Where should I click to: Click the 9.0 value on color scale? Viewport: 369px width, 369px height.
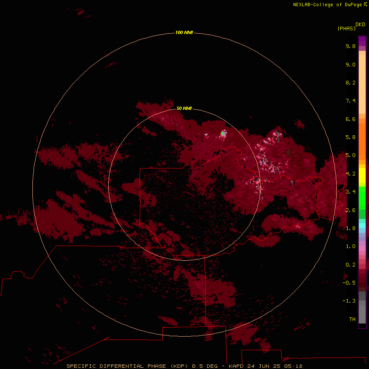point(351,64)
